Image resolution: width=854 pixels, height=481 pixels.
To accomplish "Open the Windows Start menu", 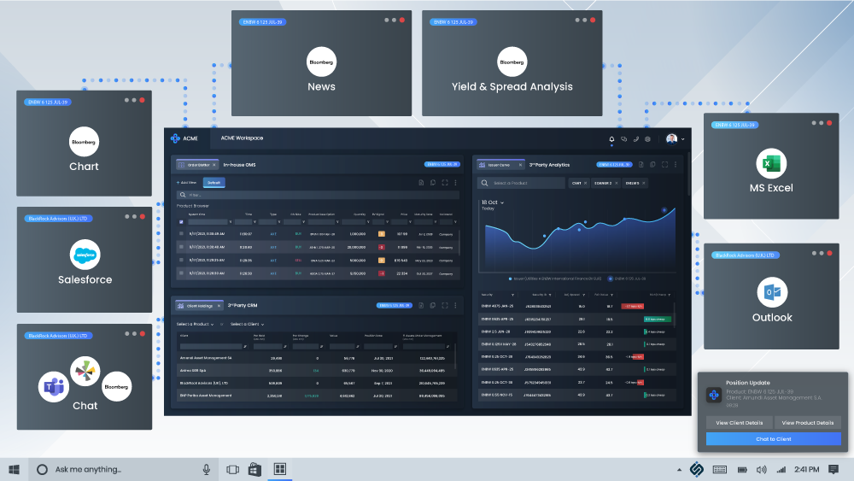I will 15,469.
